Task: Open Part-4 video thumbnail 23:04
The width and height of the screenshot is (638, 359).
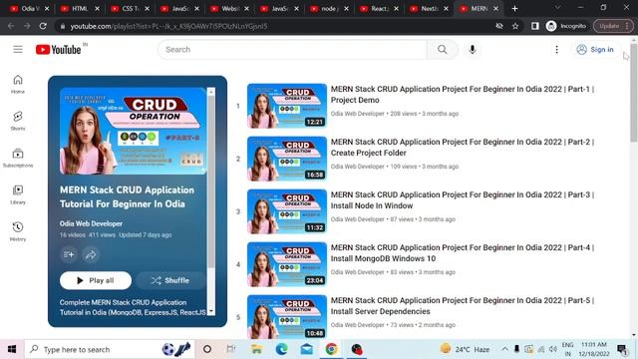Action: [287, 264]
